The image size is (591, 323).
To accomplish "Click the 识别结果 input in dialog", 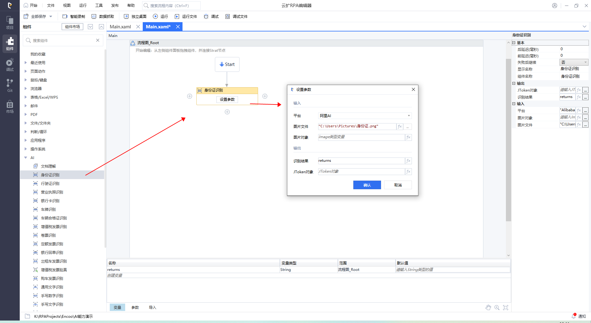I will pos(361,161).
